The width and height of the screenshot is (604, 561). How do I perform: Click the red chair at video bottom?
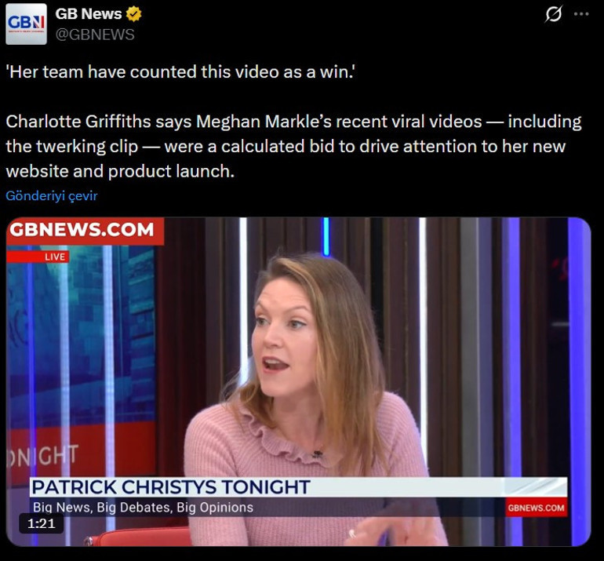[x=141, y=537]
